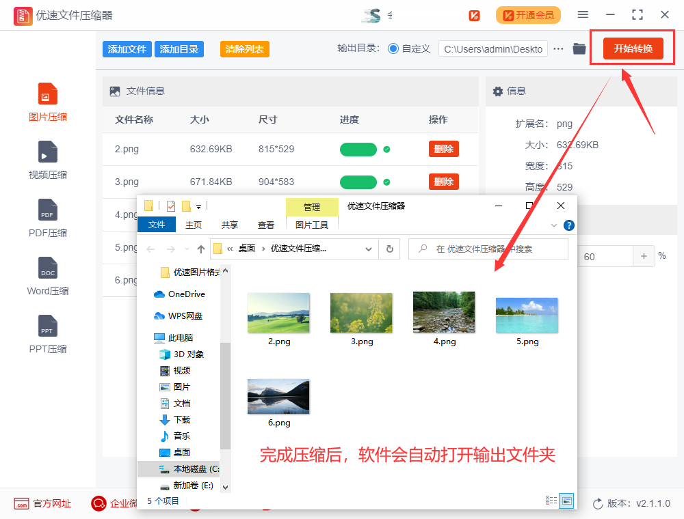Open the 共享 ribbon tab

[x=229, y=225]
